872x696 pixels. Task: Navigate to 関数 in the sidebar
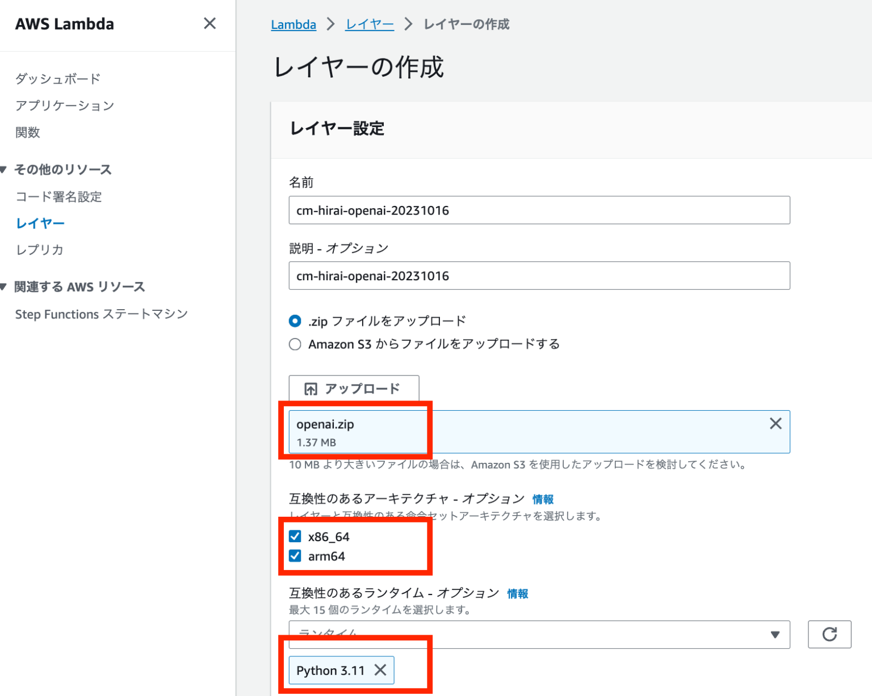pos(27,132)
